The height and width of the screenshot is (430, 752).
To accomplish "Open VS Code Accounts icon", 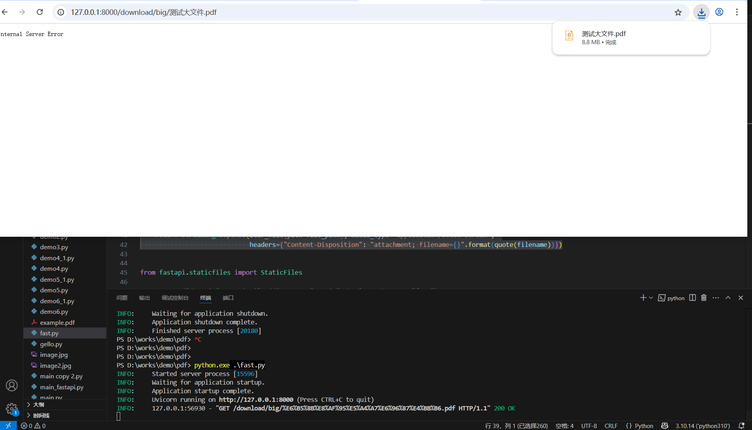I will tap(12, 385).
